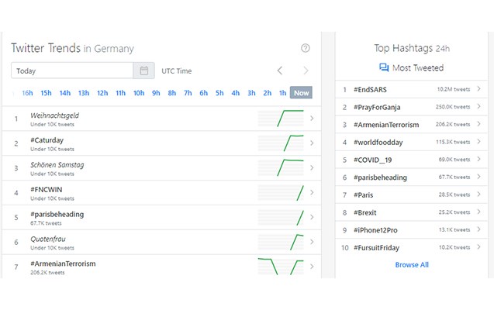494x310 pixels.
Task: Click the 10.2M tweets count for #EndSARS
Action: 454,89
